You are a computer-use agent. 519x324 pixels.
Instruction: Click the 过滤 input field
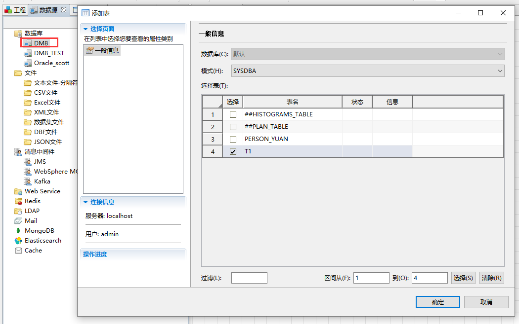pos(249,278)
